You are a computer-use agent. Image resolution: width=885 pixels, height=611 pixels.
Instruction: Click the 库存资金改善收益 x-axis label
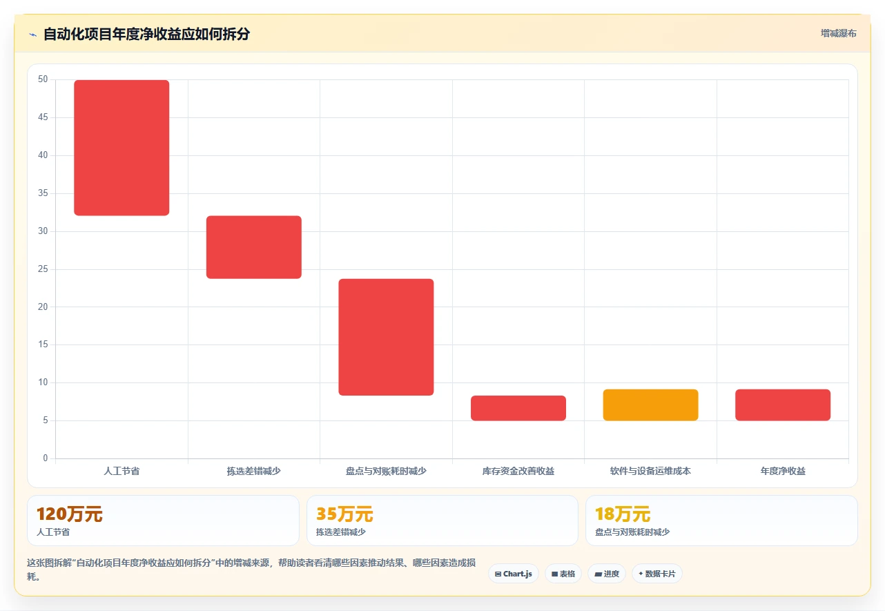tap(518, 471)
